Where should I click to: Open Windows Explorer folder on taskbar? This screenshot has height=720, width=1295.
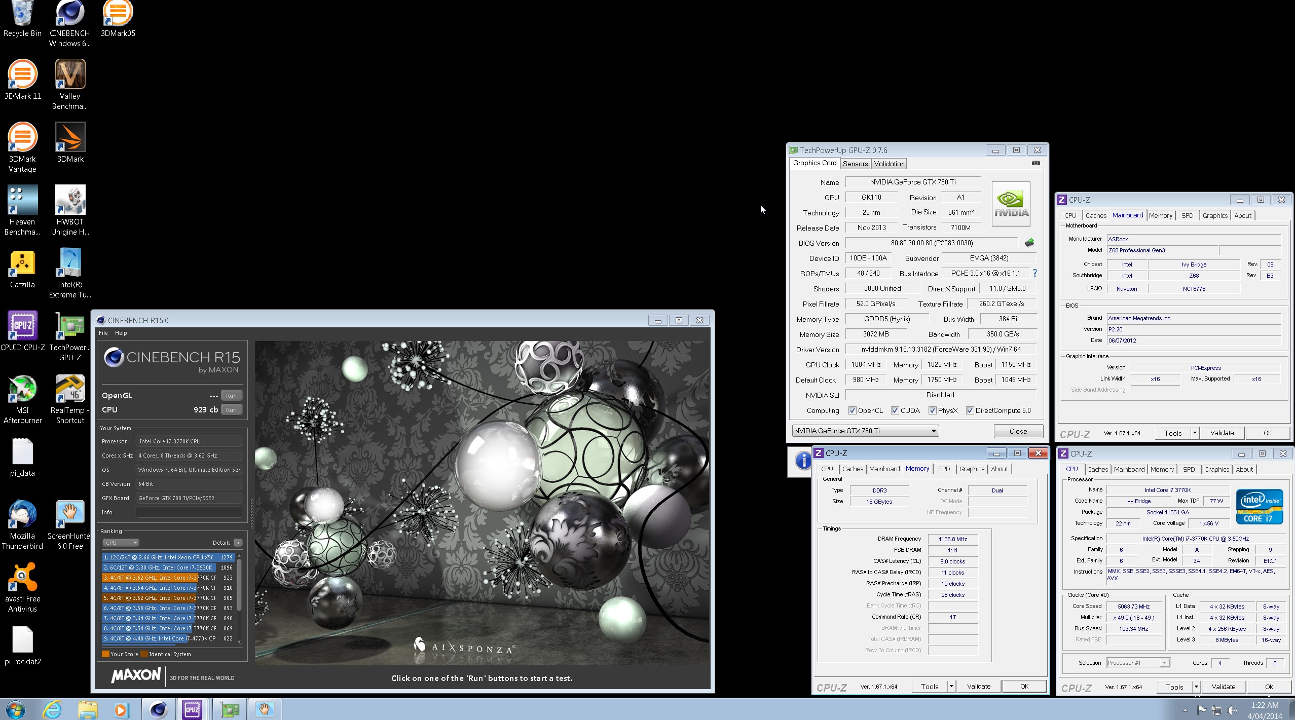point(87,709)
